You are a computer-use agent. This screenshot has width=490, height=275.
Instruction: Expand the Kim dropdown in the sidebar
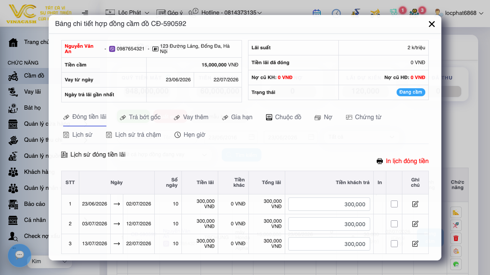point(49,262)
